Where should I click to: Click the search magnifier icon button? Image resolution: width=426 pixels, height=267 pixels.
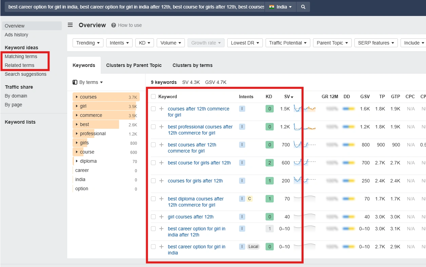click(303, 7)
